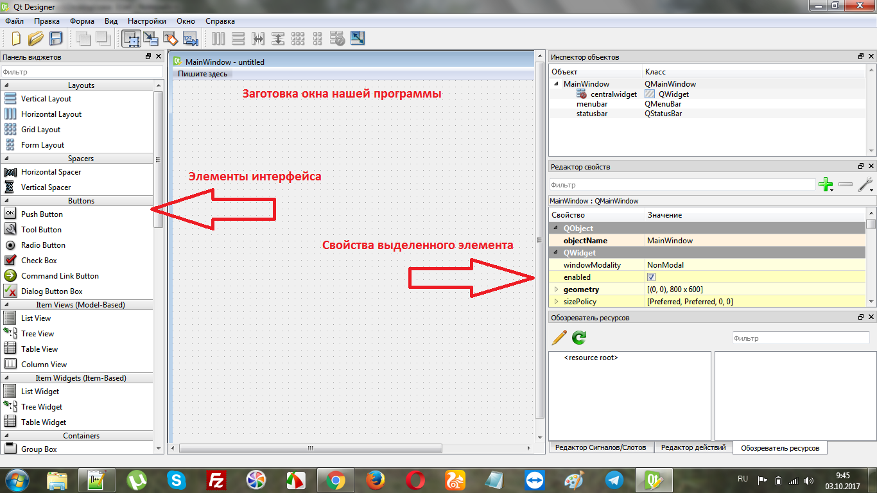Switch to Edit Signals/Slots mode icon
The width and height of the screenshot is (877, 493).
point(151,39)
